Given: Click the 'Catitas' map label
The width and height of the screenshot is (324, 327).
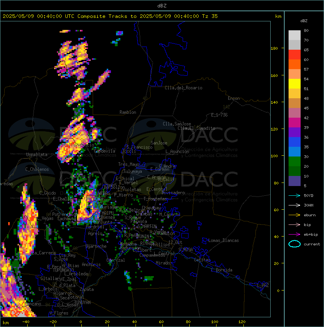Looking at the screenshot, I should [202, 260].
